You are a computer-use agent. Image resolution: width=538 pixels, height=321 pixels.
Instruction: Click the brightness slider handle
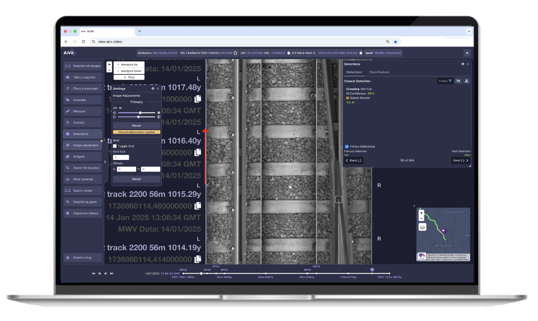pos(140,113)
